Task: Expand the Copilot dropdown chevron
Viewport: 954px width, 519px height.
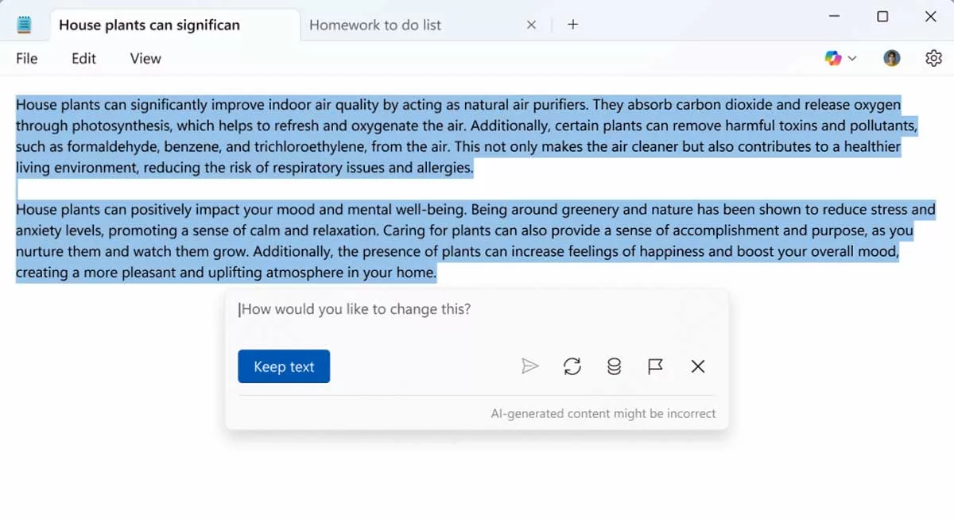Action: [x=852, y=58]
